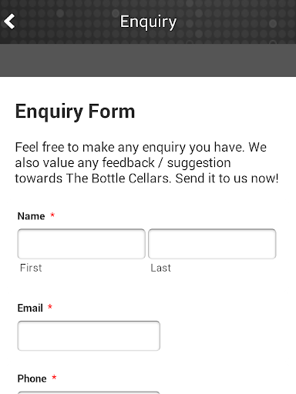Click the gray banner below the header
Image resolution: width=296 pixels, height=394 pixels.
click(x=148, y=60)
